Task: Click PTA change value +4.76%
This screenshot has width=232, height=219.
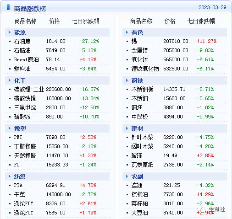Action: click(x=88, y=185)
